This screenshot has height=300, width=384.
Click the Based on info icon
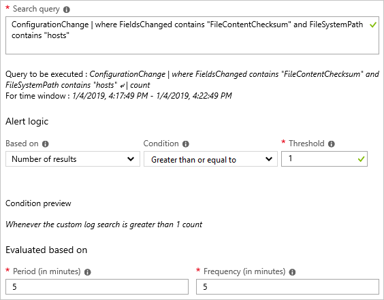point(46,144)
